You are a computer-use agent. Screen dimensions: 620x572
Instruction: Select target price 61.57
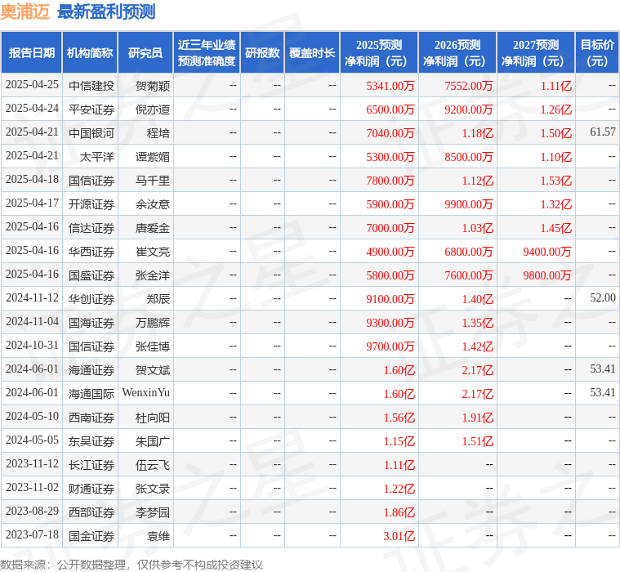[603, 132]
